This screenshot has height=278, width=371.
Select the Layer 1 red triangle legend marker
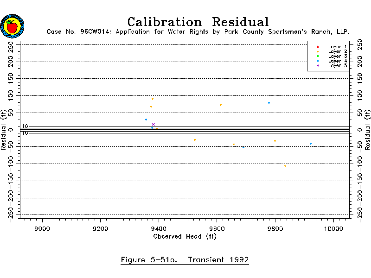[318, 47]
